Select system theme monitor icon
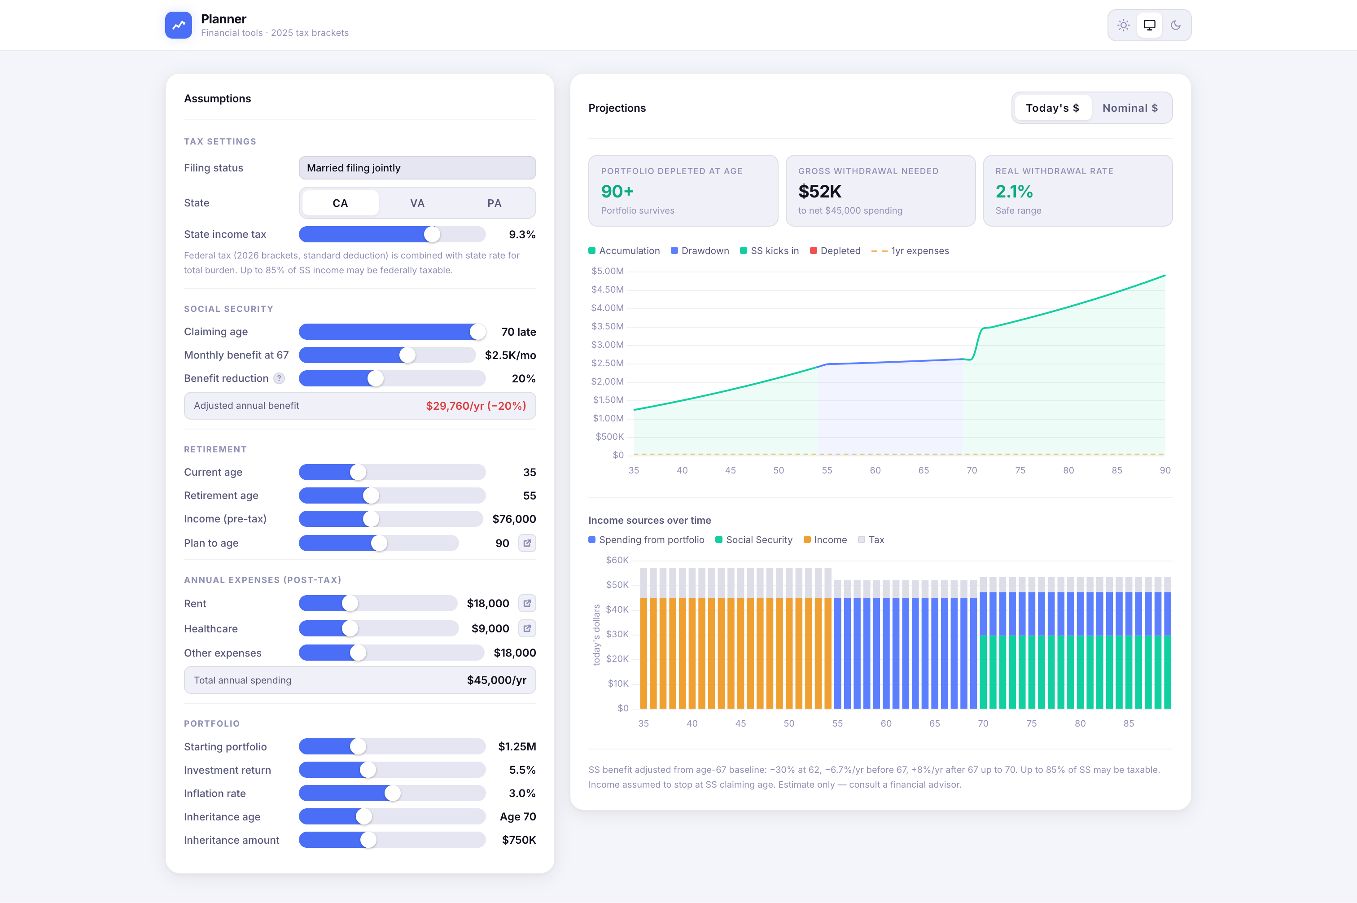Viewport: 1357px width, 903px height. [1149, 25]
